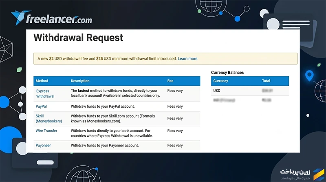The image size is (326, 182).
Task: Click Fees vary in Express Withdrawal row
Action: [x=175, y=91]
